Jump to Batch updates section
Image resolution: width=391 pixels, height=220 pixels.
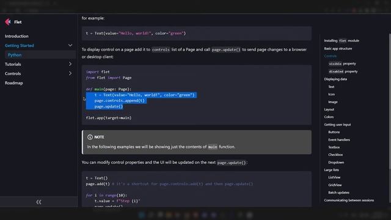[x=338, y=193]
